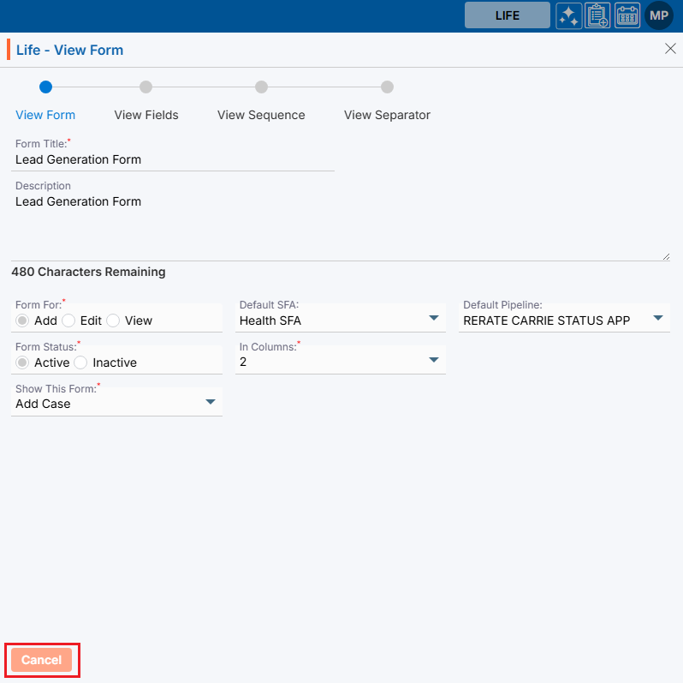Click the View Sequence step circle

(261, 87)
